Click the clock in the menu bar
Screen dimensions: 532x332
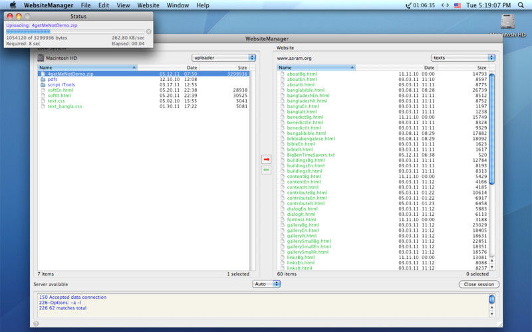[x=488, y=5]
